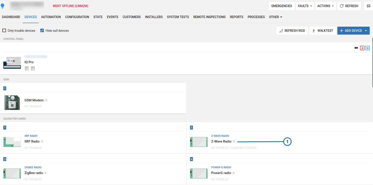Click the blue W status badge
The width and height of the screenshot is (373, 185).
pos(367,48)
